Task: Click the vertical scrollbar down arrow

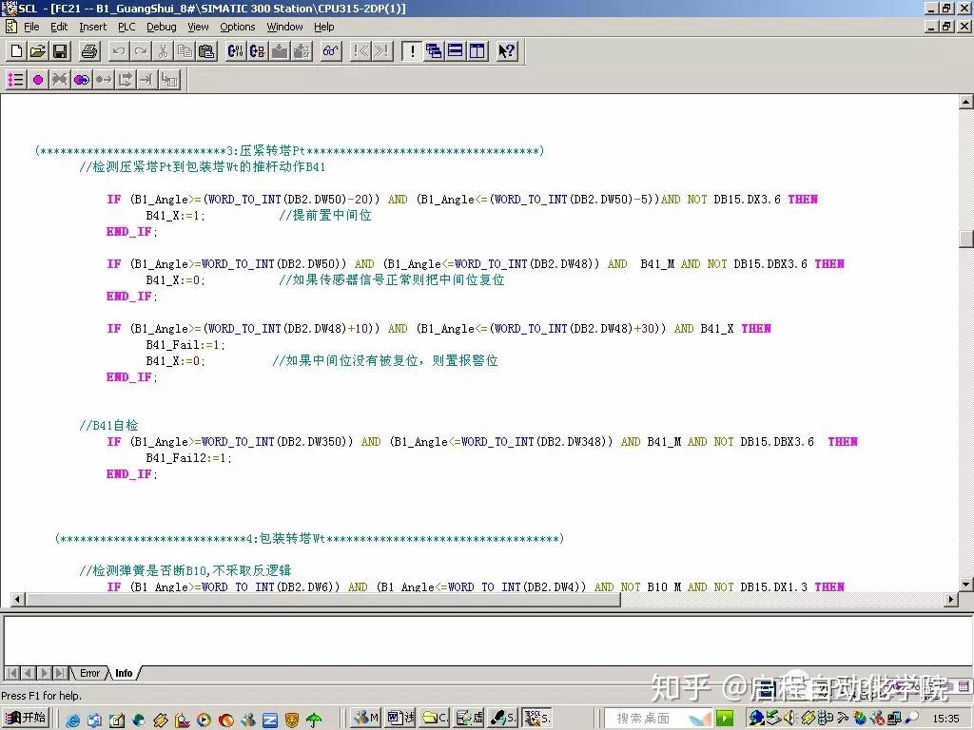Action: pos(966,585)
